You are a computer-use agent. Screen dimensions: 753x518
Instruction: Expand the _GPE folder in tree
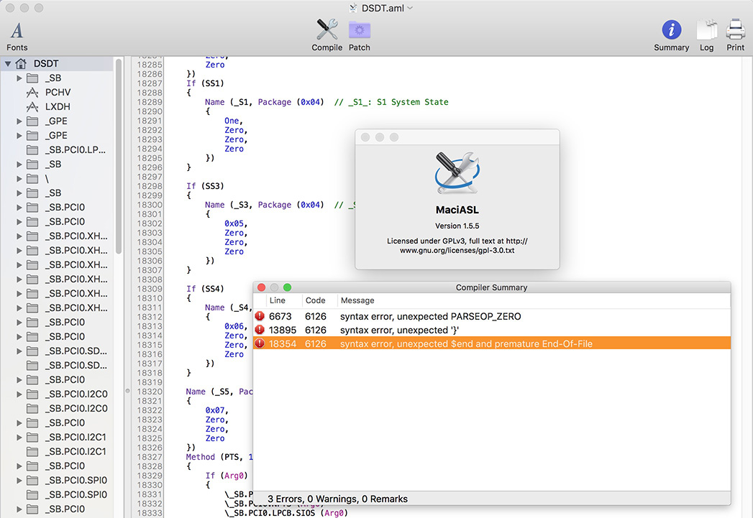click(19, 121)
